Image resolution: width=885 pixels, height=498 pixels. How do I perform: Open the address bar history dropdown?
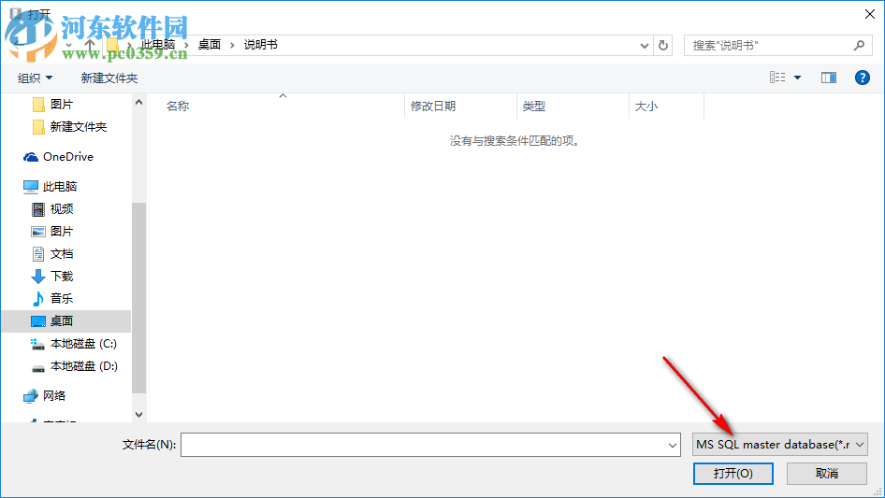[x=644, y=46]
